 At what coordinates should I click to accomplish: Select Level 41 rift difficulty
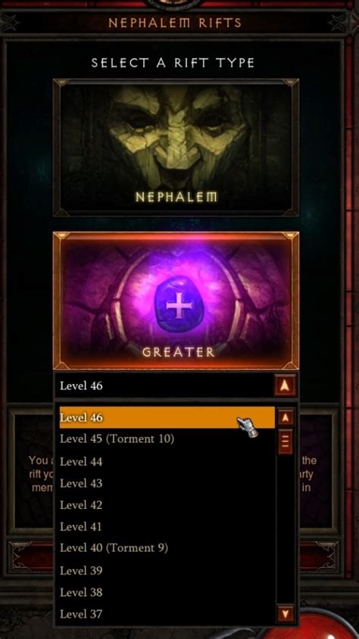pos(167,526)
